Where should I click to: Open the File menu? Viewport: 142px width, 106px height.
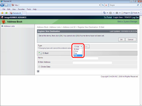point(4,9)
